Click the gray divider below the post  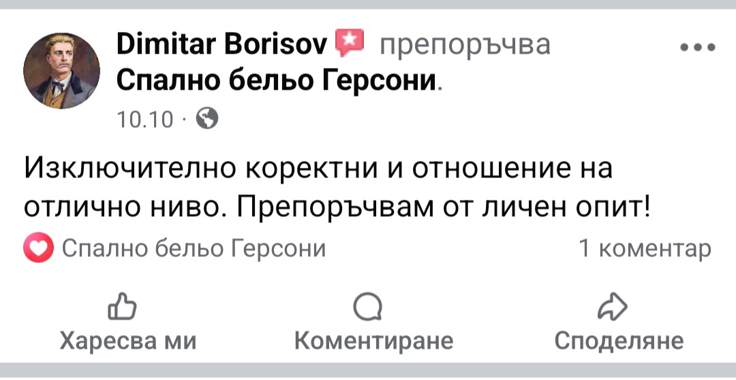click(x=368, y=371)
